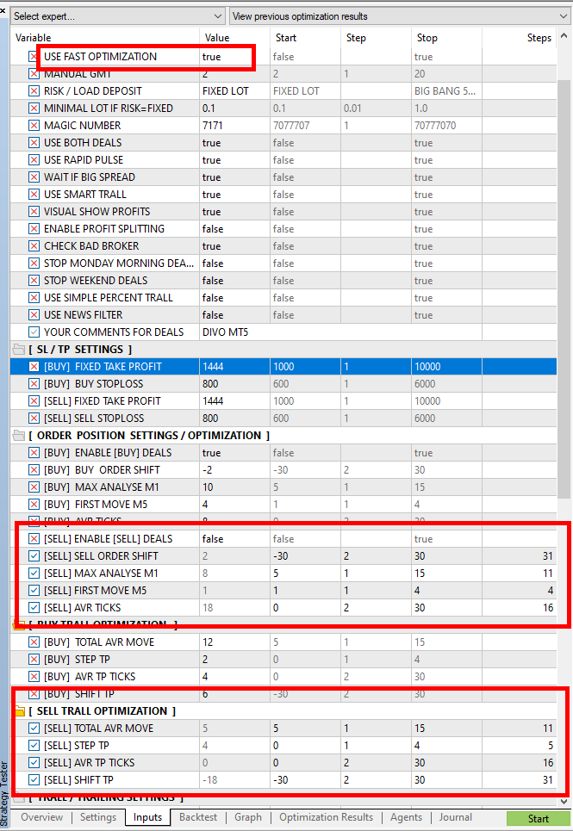Click the Value column header
573x831 pixels.
pos(235,38)
